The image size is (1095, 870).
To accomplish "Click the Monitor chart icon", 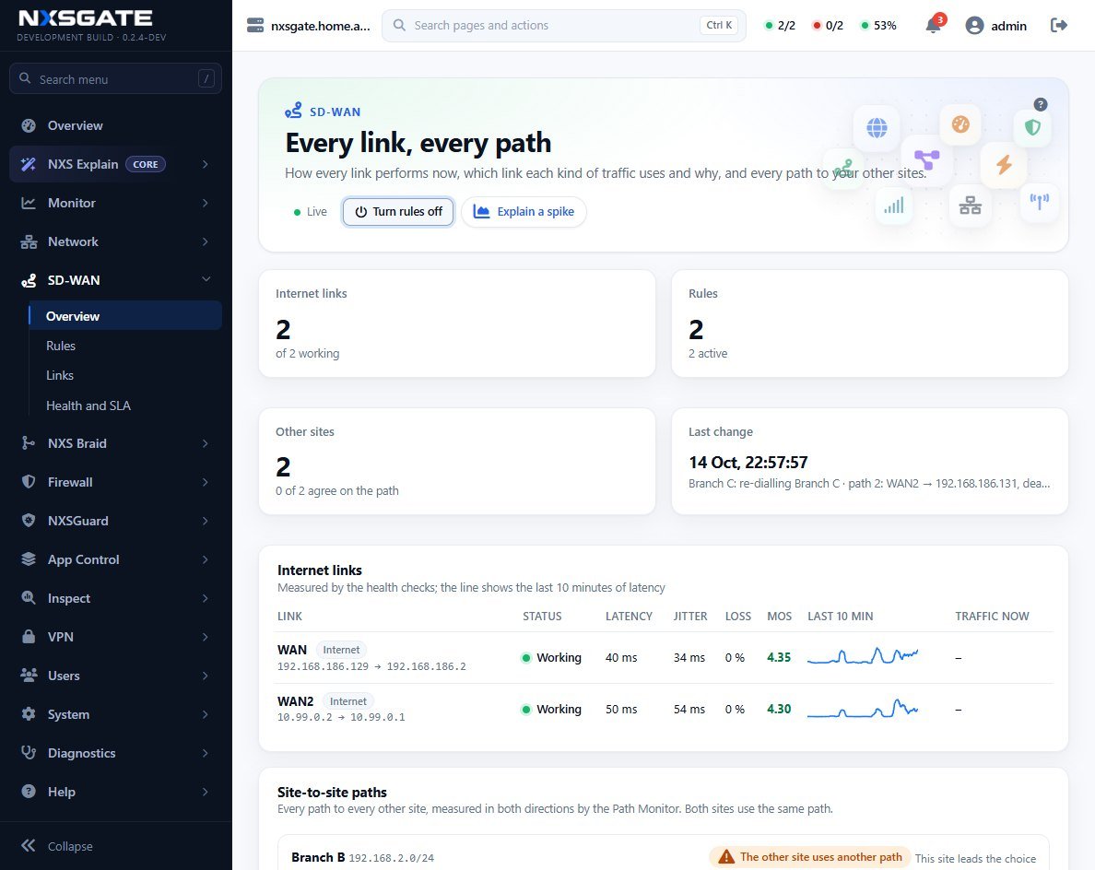I will coord(29,203).
